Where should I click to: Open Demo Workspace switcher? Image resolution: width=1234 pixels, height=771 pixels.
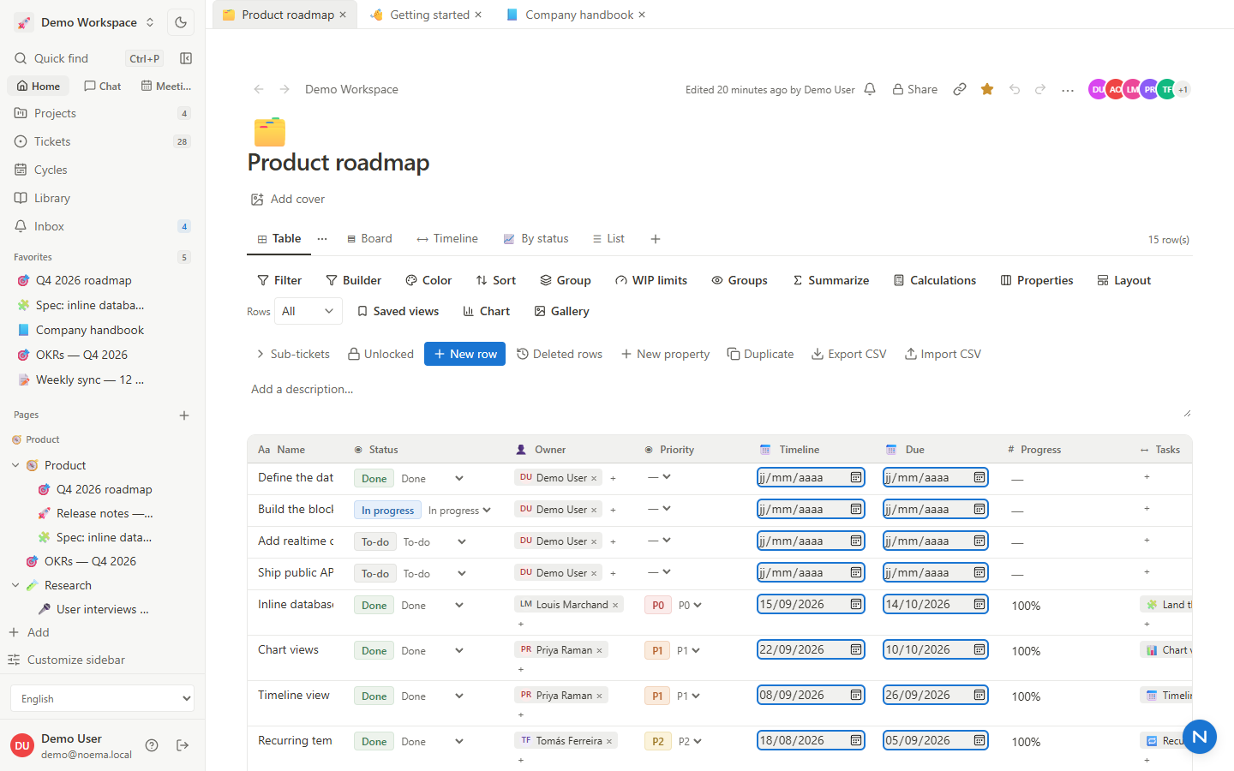[86, 22]
